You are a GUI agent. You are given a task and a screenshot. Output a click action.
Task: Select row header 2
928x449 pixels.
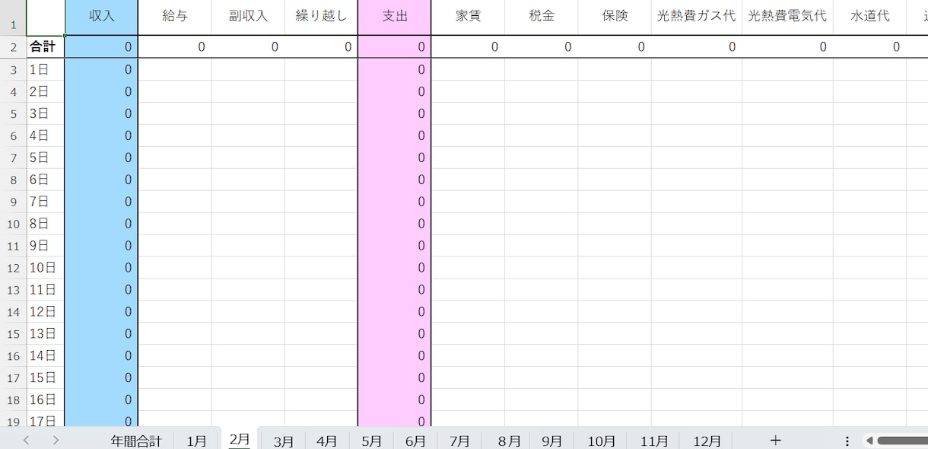pyautogui.click(x=13, y=47)
